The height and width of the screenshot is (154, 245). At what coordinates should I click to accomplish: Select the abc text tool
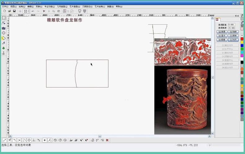click(3, 28)
